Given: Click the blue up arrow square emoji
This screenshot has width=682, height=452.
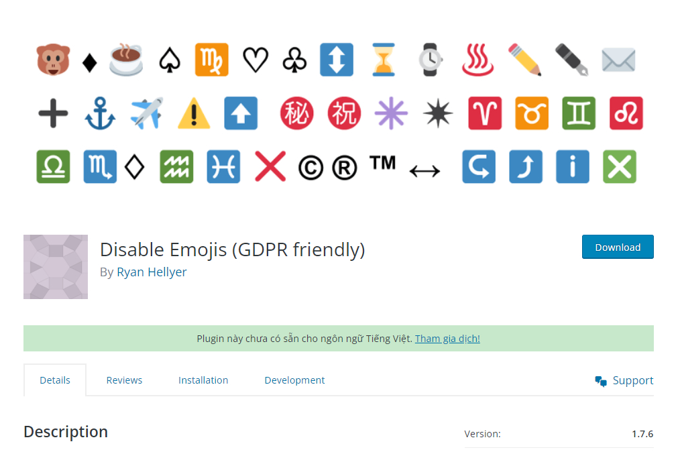Looking at the screenshot, I should click(x=241, y=113).
